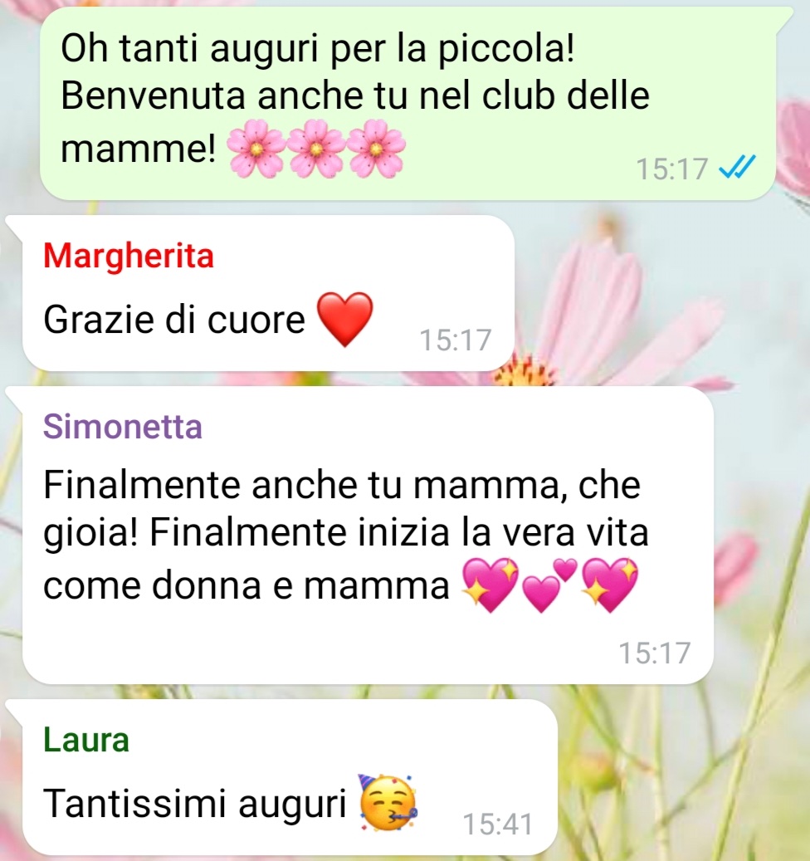Tap the party face emoji in Laura's message
The image size is (810, 861).
(x=388, y=802)
